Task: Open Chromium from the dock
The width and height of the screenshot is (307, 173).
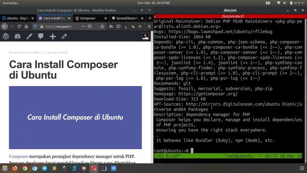Action: click(35, 168)
